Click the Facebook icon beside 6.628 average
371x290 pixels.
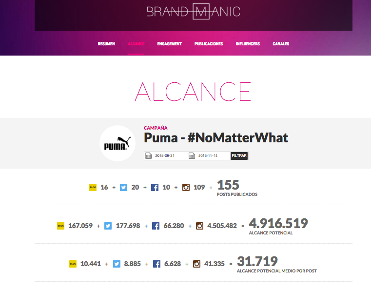point(156,264)
